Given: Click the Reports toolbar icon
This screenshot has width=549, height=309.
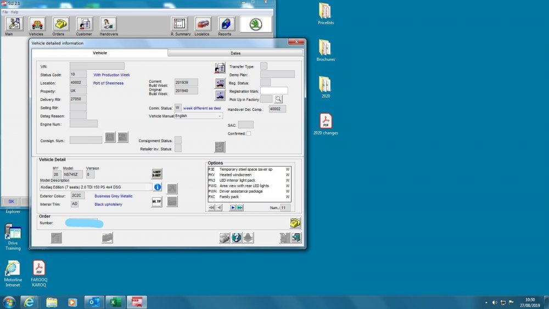Looking at the screenshot, I should coord(226,24).
